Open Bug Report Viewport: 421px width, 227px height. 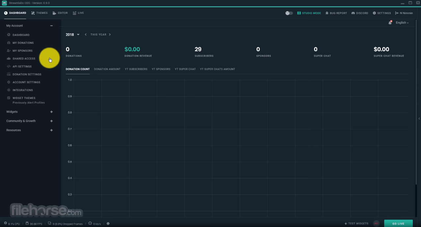pos(336,13)
